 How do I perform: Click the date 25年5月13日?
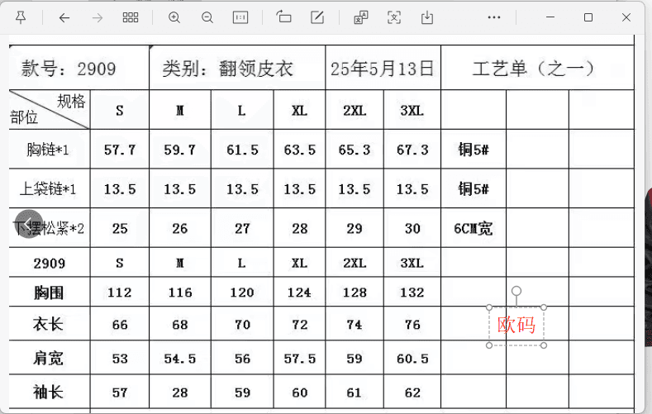point(382,69)
